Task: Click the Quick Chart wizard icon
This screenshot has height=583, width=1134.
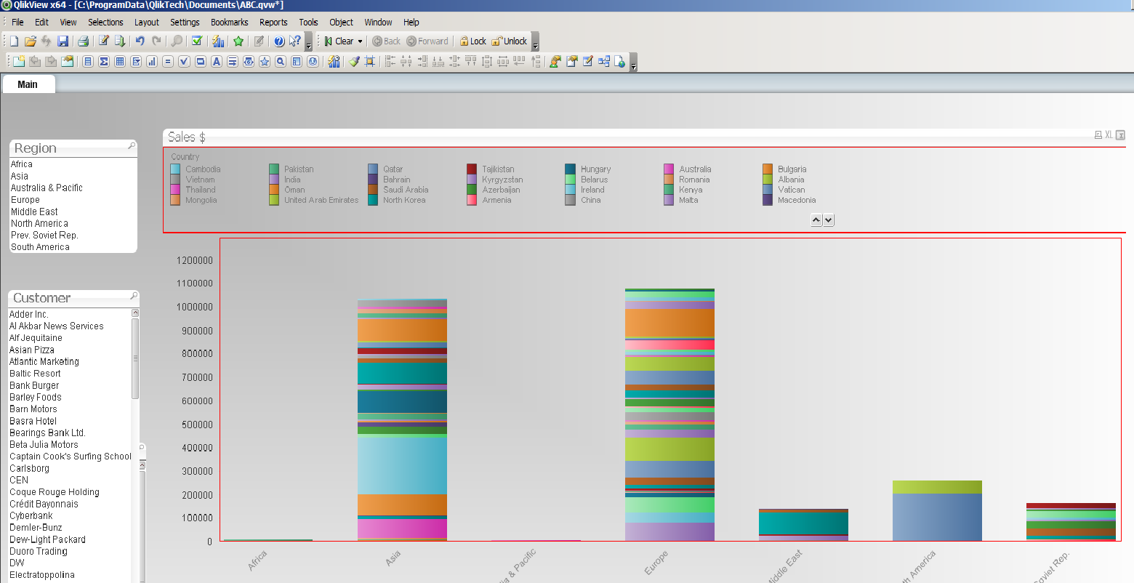Action: [x=218, y=41]
